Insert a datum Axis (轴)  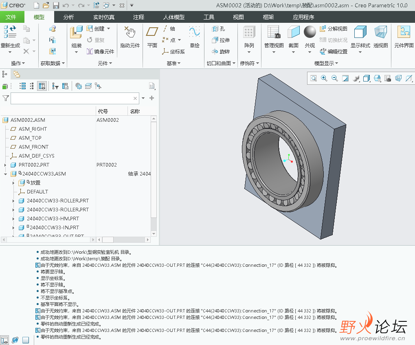coord(169,29)
